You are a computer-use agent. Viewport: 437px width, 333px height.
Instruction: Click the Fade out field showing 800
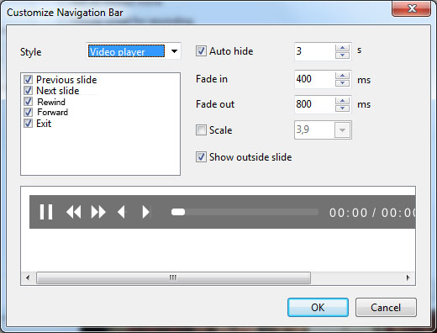pyautogui.click(x=314, y=104)
